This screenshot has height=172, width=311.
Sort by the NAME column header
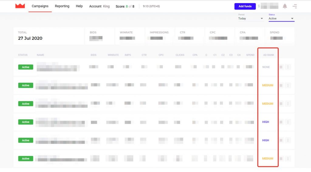[x=40, y=55]
